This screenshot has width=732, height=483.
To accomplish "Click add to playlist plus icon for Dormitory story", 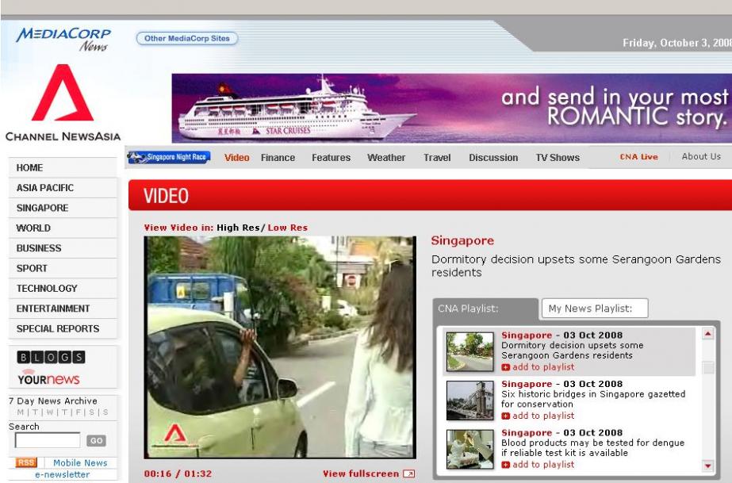I will [x=506, y=367].
